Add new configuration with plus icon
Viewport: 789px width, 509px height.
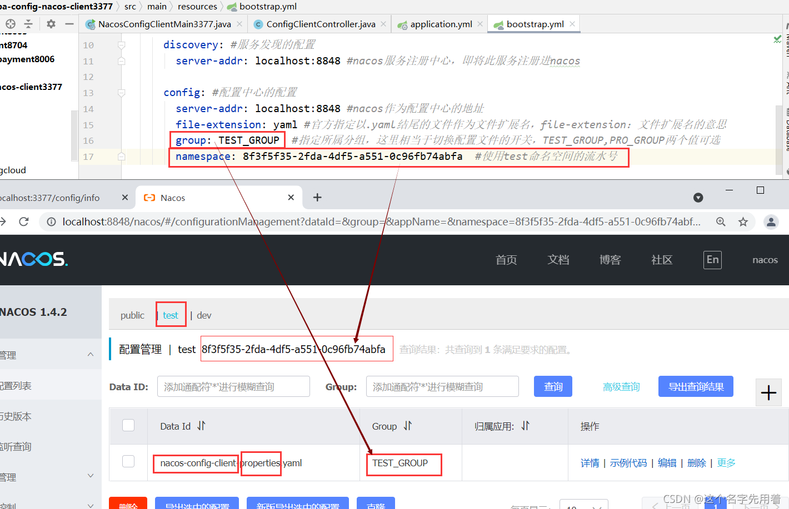pyautogui.click(x=768, y=393)
